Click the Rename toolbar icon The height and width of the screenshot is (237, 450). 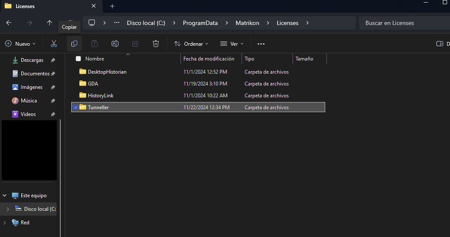(115, 44)
